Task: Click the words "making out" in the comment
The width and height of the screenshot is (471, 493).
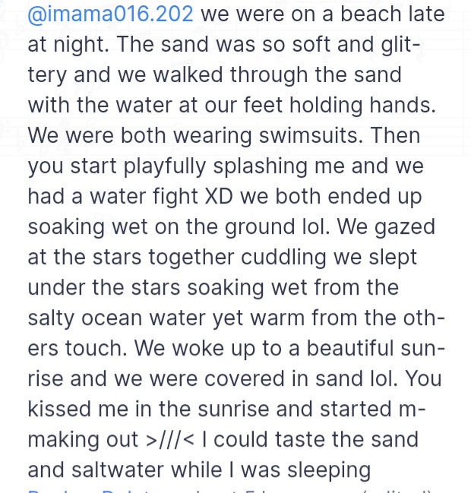Action: pos(84,439)
